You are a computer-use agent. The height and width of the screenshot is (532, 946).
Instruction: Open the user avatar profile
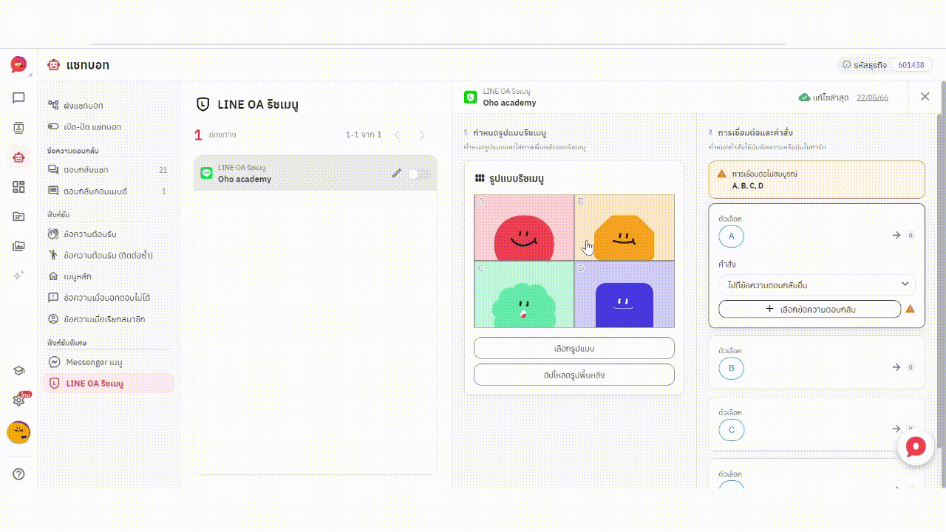click(18, 432)
